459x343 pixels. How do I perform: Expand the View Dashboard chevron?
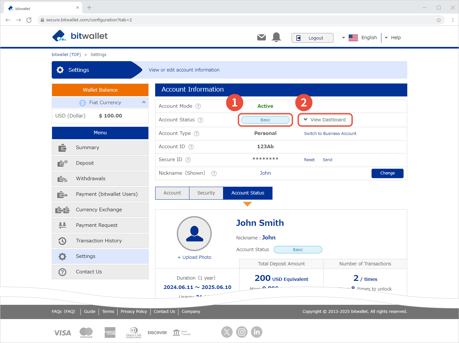(305, 120)
